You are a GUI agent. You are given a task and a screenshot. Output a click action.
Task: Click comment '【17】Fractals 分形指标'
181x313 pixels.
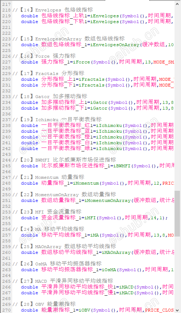[x=48, y=74]
